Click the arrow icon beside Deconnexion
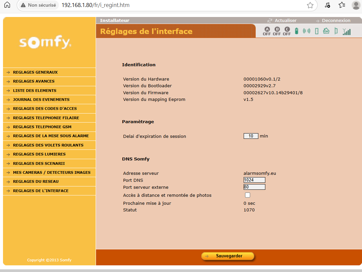 point(318,21)
